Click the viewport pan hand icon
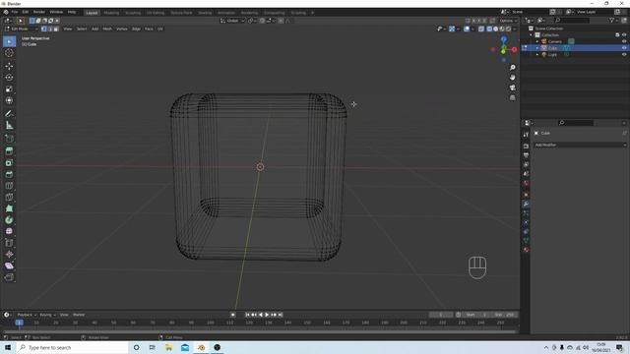This screenshot has width=630, height=354. point(512,78)
